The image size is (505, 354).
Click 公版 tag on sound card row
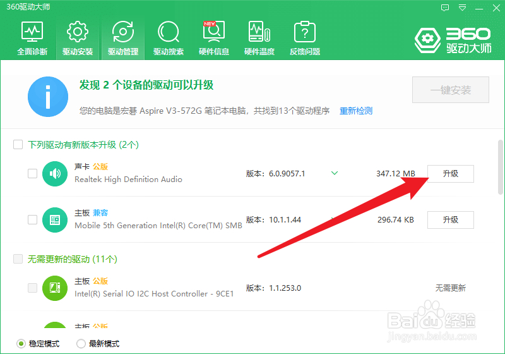pos(100,167)
